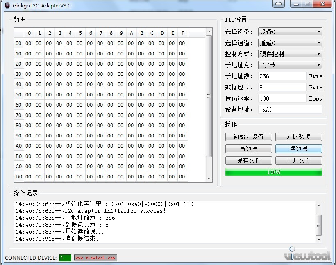Select column header 8 in data table
336x265 pixels.
pyautogui.click(x=111, y=33)
